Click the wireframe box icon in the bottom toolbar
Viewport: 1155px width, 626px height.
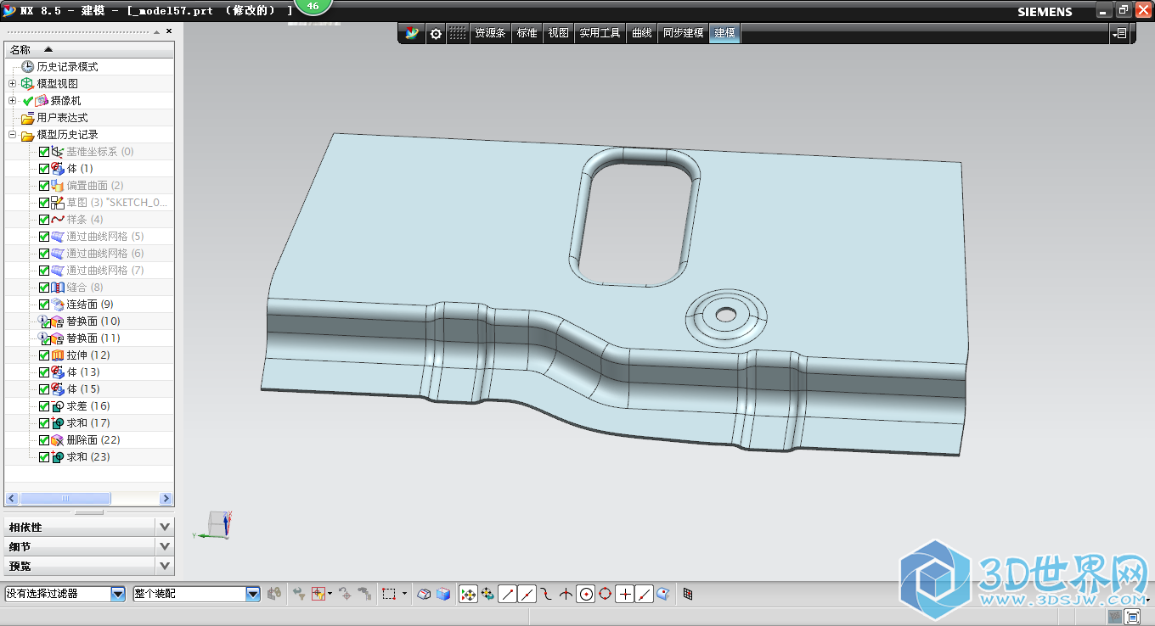coord(424,594)
